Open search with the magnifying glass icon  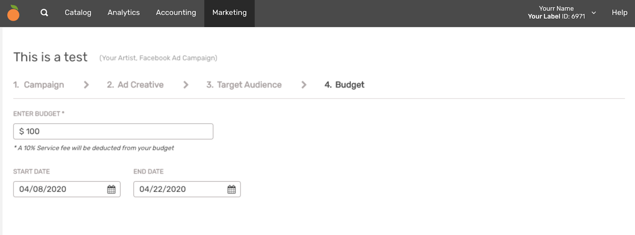pyautogui.click(x=44, y=13)
